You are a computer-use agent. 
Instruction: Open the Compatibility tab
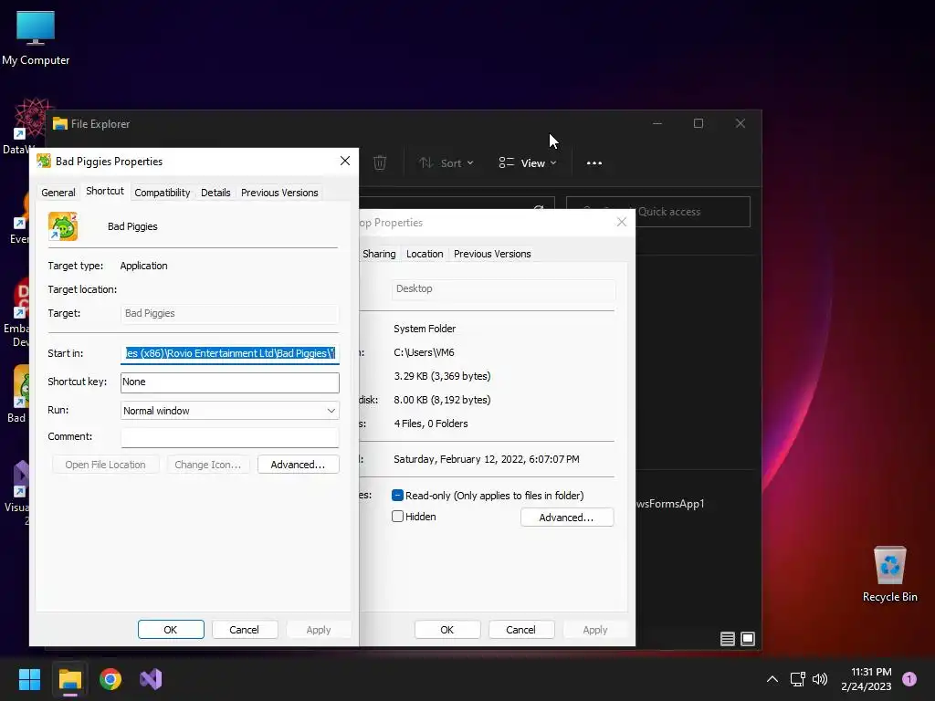point(163,193)
